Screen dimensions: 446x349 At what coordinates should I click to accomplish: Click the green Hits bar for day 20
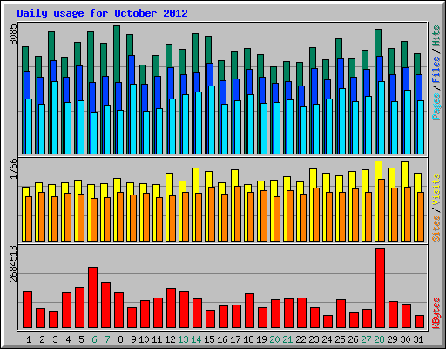tap(274, 75)
